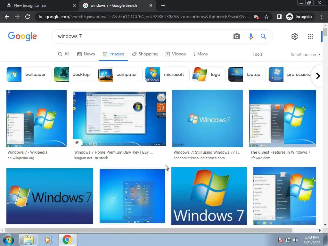Image resolution: width=328 pixels, height=246 pixels.
Task: Click the third-party cookies blocked icon
Action: 256,17
